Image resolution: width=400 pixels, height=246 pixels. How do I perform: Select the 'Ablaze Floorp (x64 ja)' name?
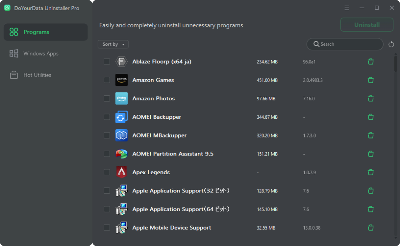click(162, 62)
